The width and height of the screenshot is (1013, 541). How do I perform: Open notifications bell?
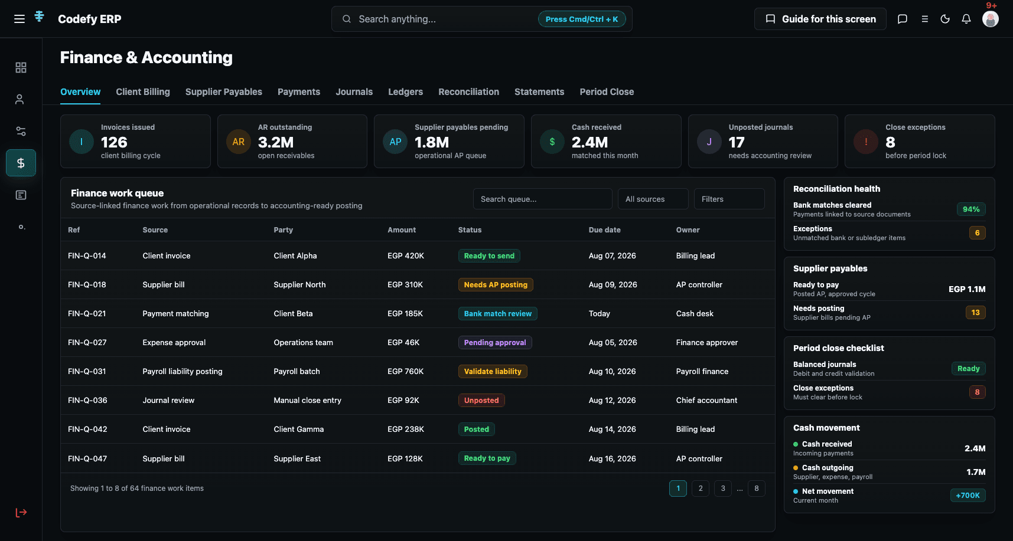(x=966, y=19)
